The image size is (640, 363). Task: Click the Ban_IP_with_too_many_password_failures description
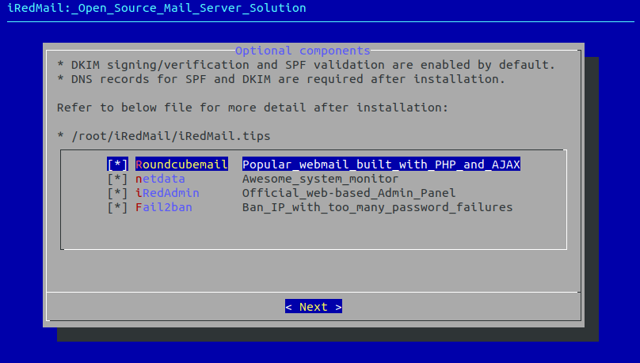point(377,207)
